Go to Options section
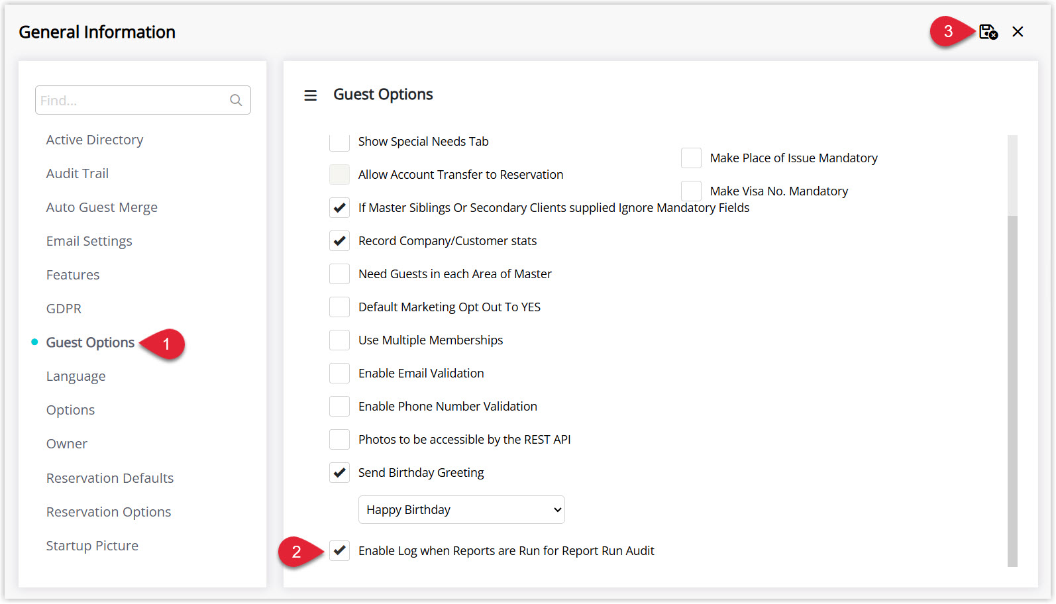 70,410
